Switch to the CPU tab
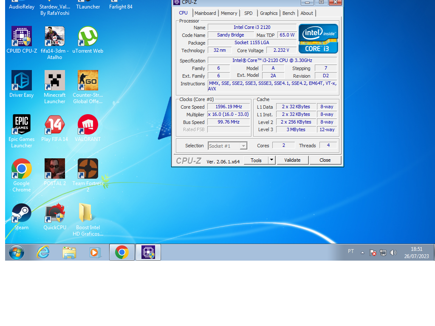The width and height of the screenshot is (435, 326). pyautogui.click(x=184, y=13)
